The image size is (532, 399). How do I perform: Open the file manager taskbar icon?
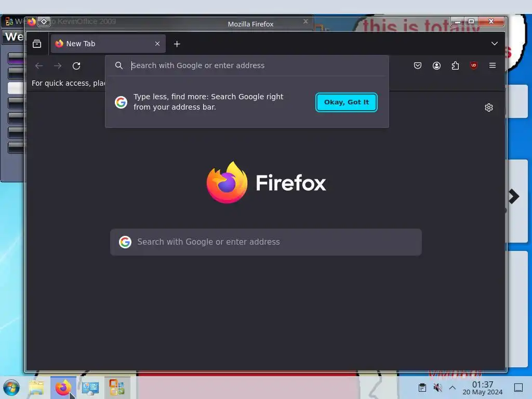36,388
